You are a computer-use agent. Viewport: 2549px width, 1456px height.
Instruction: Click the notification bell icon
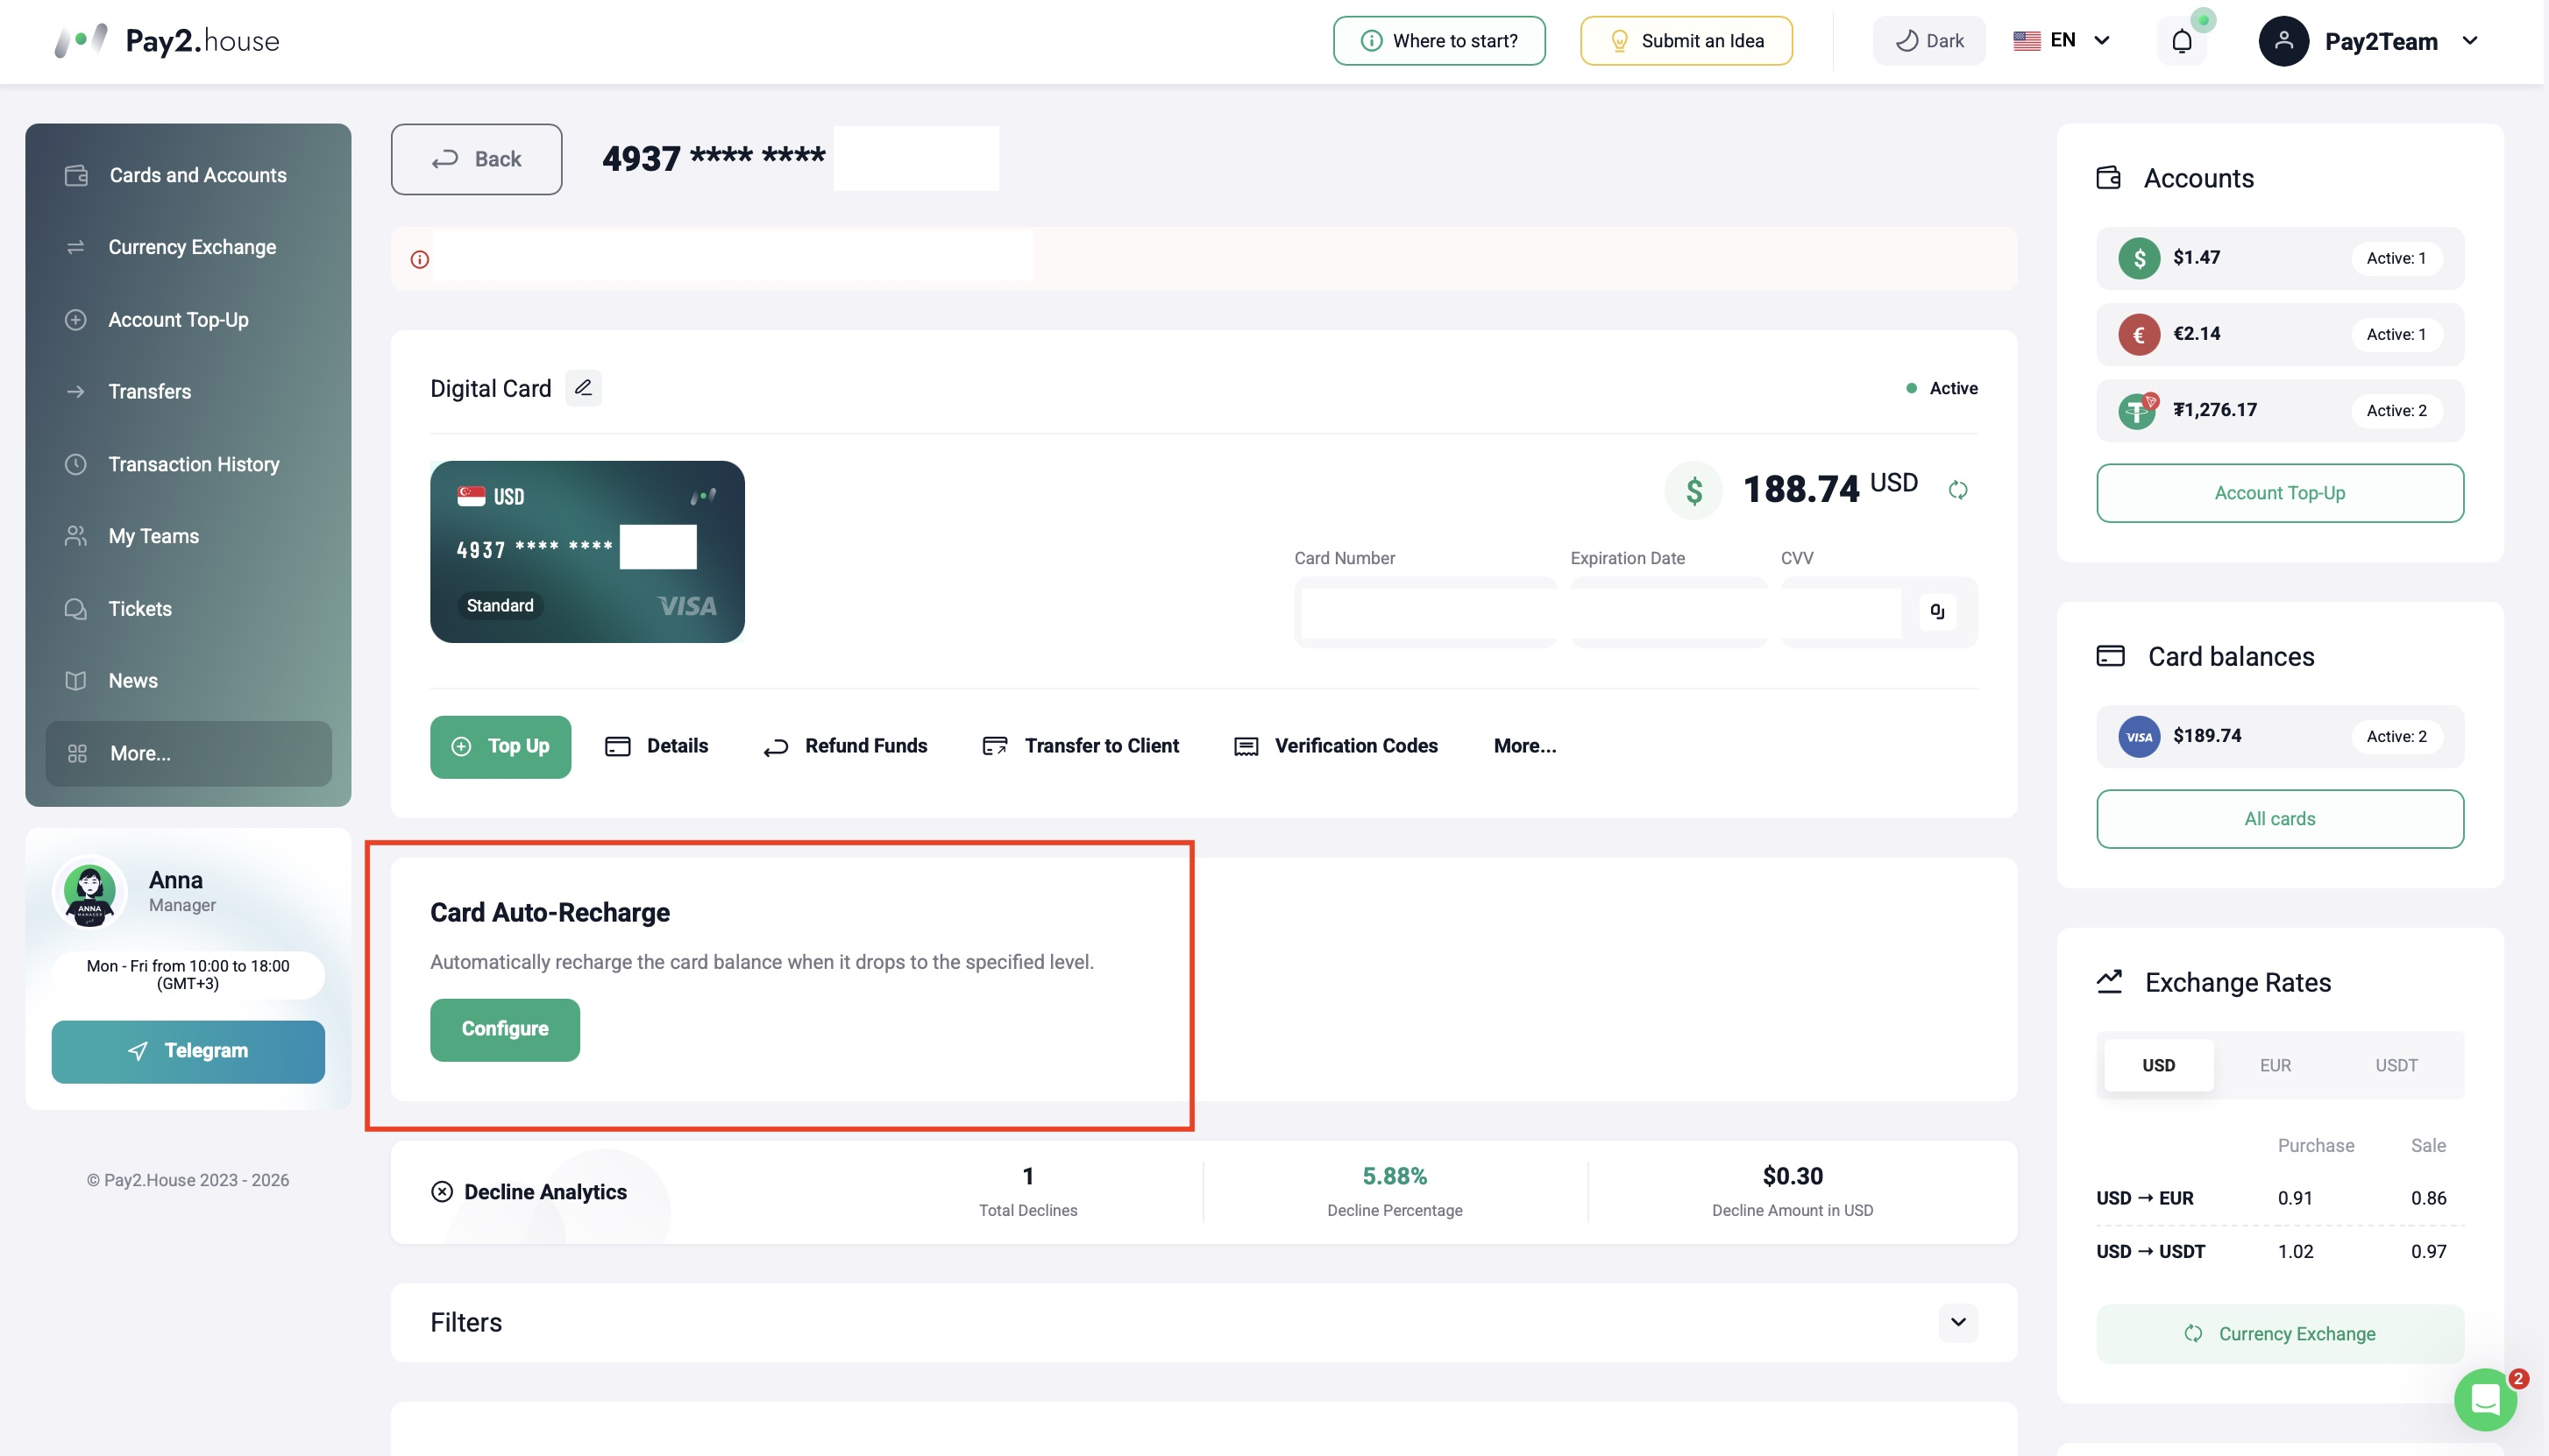pos(2181,41)
